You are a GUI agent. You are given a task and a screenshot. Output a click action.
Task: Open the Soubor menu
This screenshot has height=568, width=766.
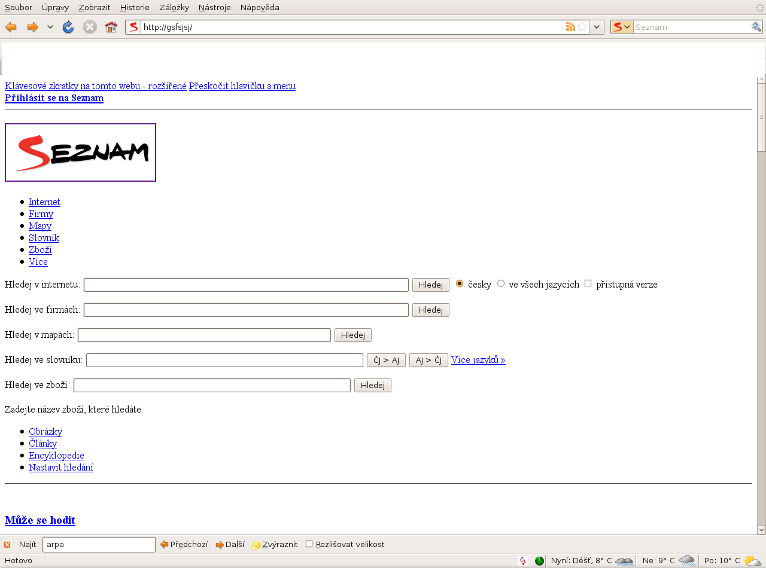(x=19, y=8)
